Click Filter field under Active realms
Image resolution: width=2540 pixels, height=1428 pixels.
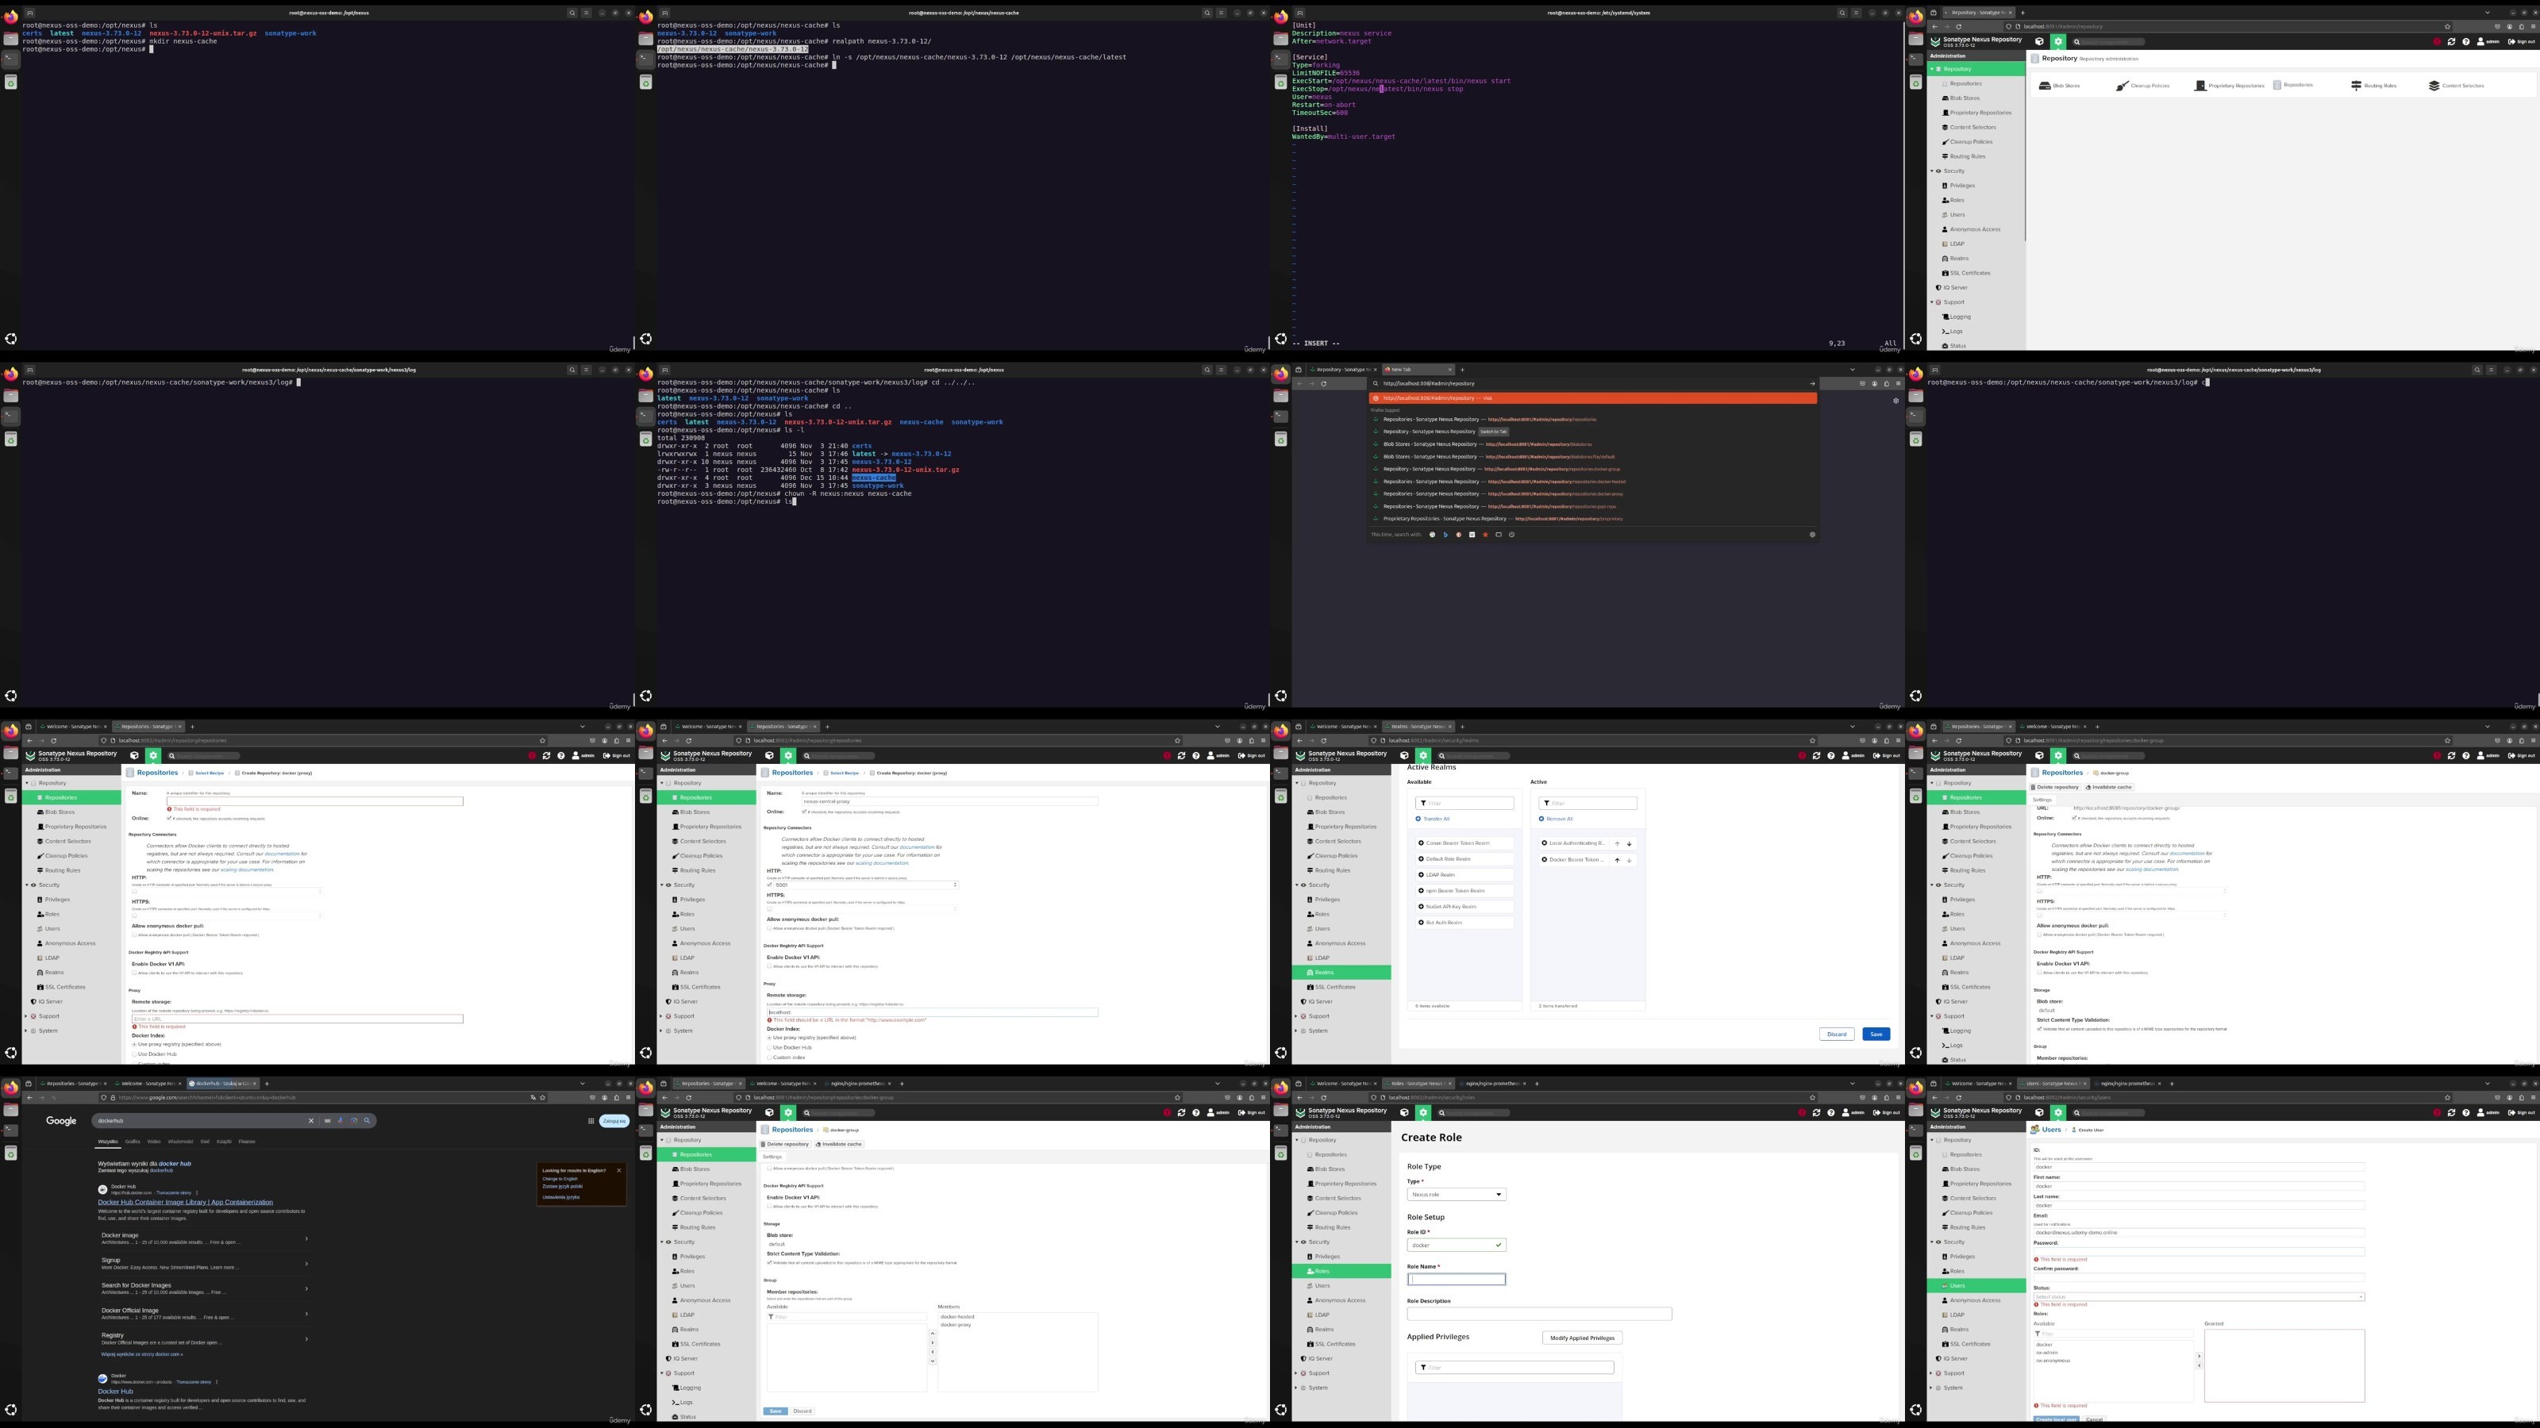[1587, 803]
